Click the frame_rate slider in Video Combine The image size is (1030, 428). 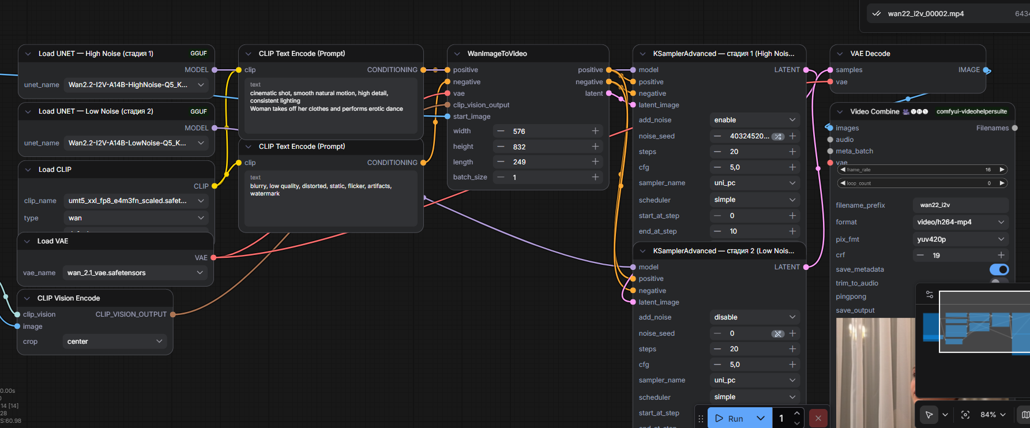pos(922,170)
